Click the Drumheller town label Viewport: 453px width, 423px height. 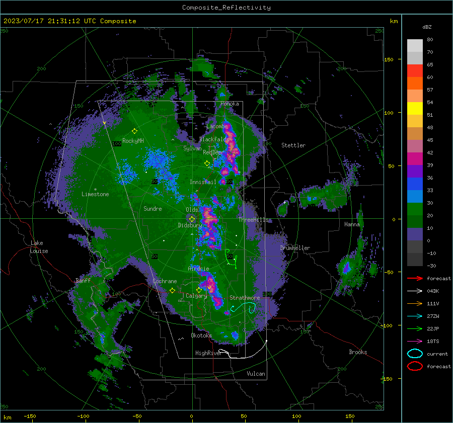tap(295, 248)
